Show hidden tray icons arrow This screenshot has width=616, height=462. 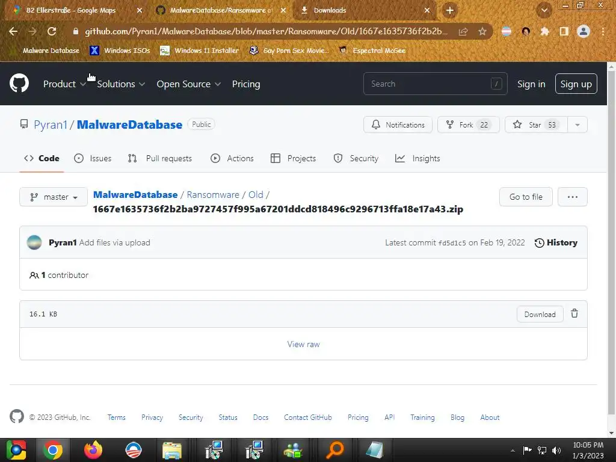[513, 451]
